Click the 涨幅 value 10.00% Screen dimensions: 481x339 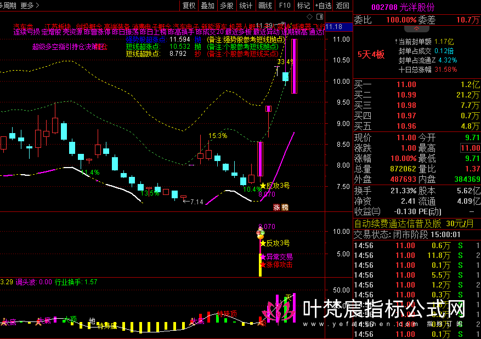click(403, 159)
